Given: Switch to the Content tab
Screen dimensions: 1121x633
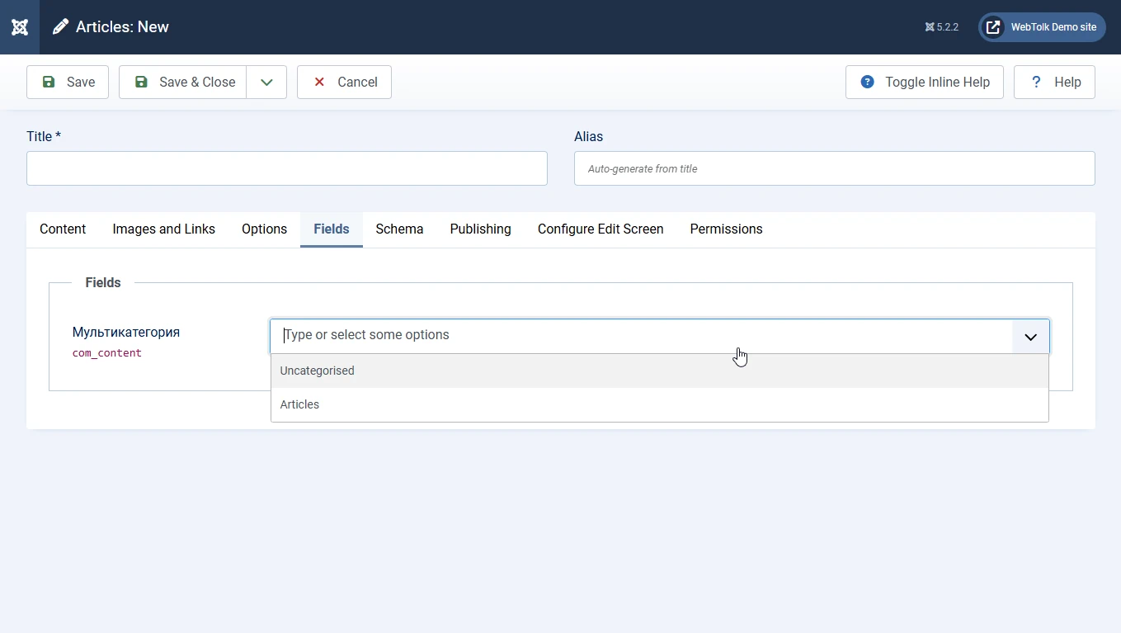Looking at the screenshot, I should click(63, 229).
